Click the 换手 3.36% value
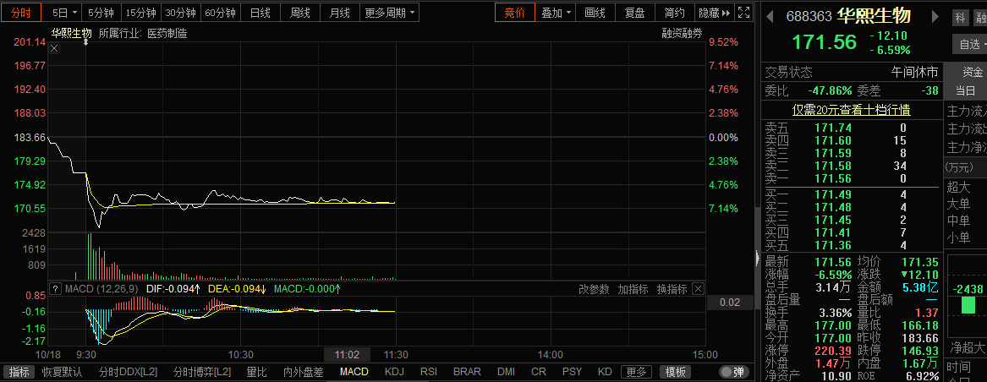The image size is (987, 382). pyautogui.click(x=836, y=313)
